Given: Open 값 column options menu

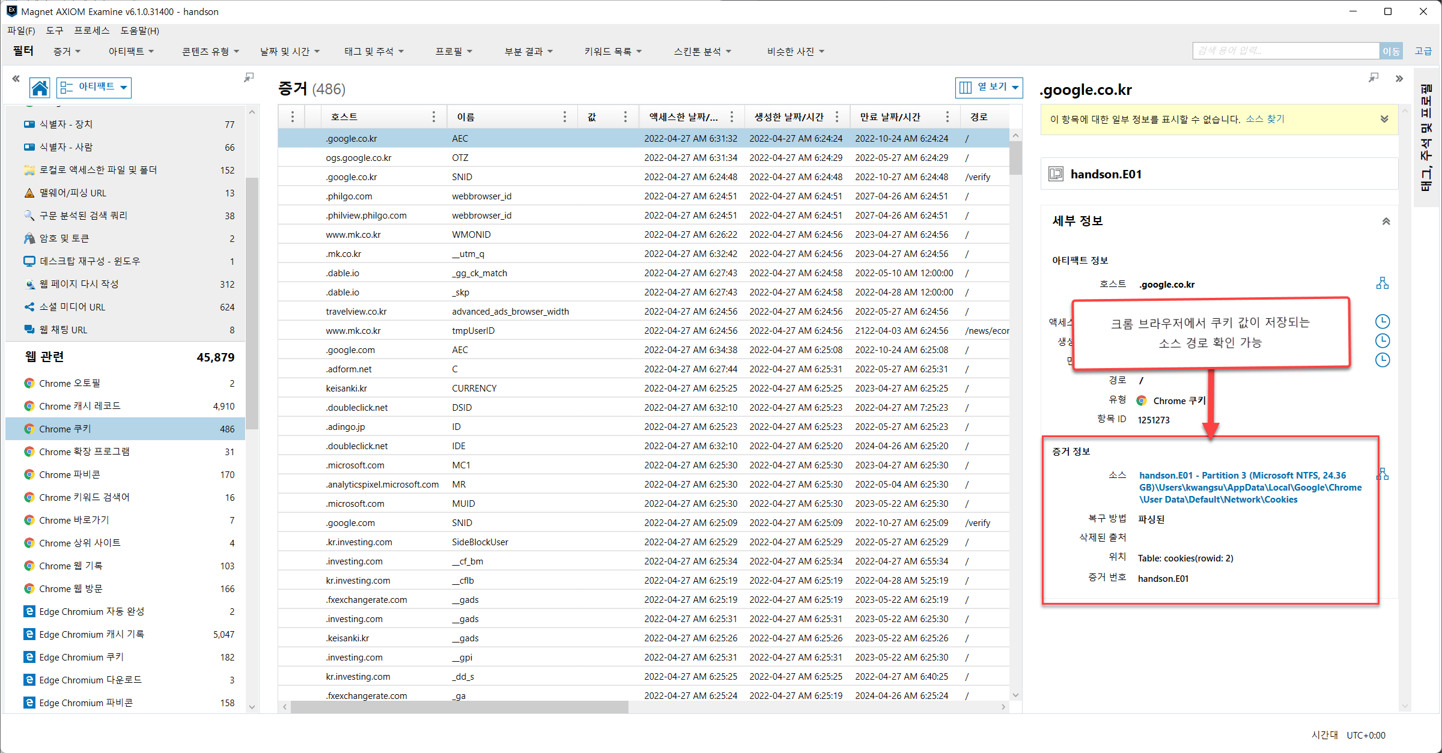Looking at the screenshot, I should [x=625, y=116].
